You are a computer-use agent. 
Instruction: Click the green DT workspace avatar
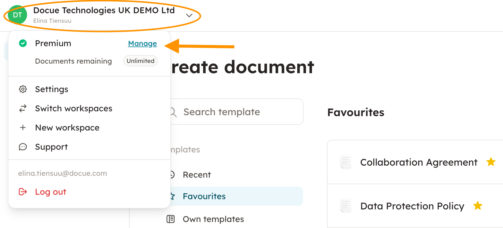click(x=17, y=15)
